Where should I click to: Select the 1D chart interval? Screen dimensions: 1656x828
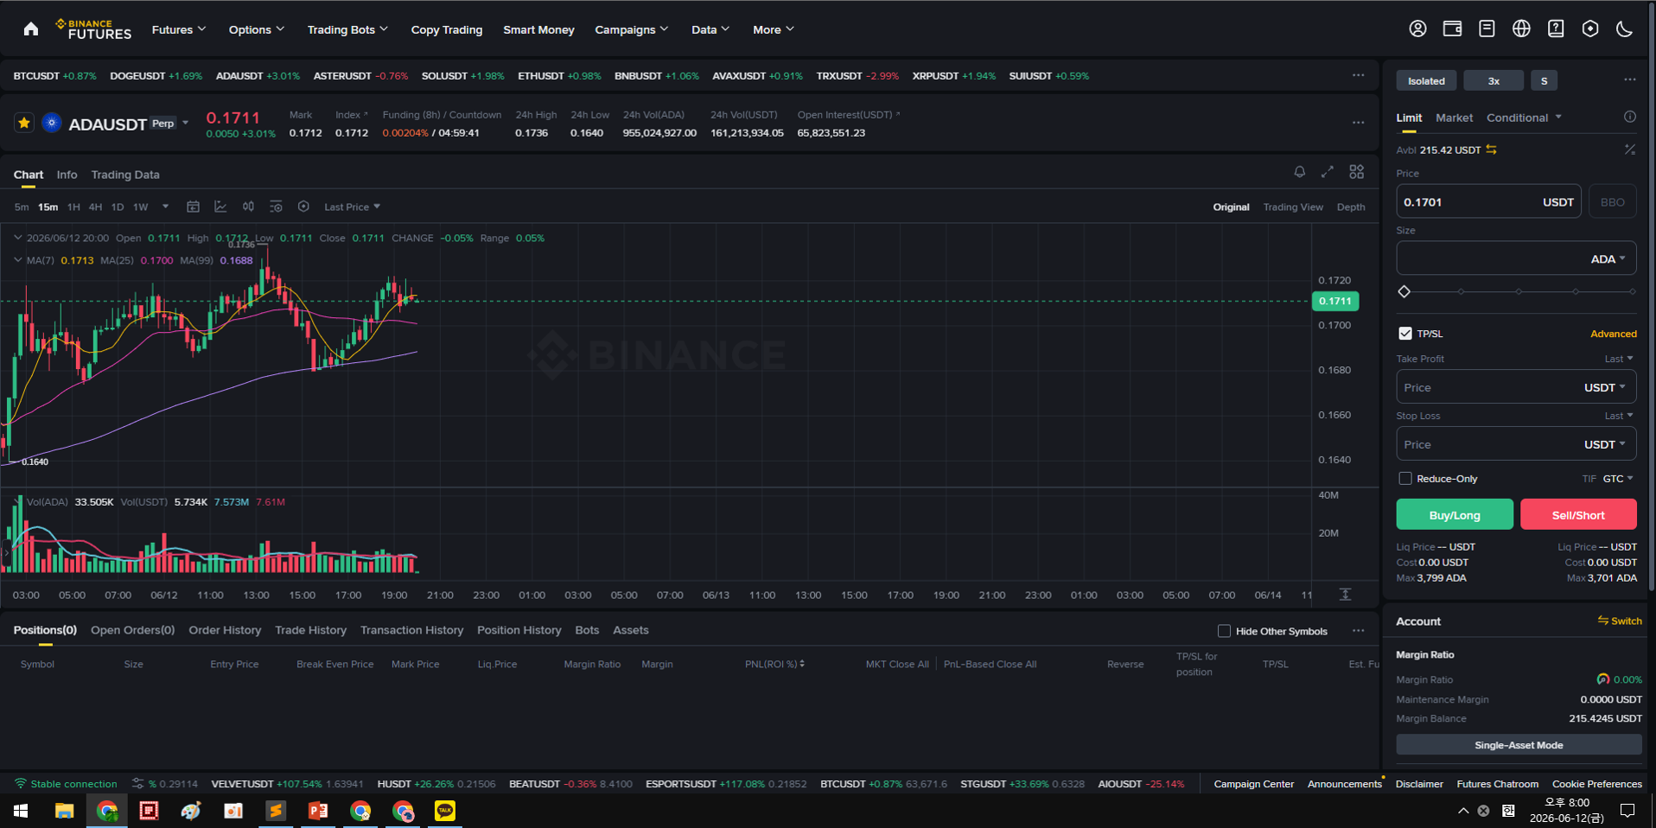[x=118, y=207]
